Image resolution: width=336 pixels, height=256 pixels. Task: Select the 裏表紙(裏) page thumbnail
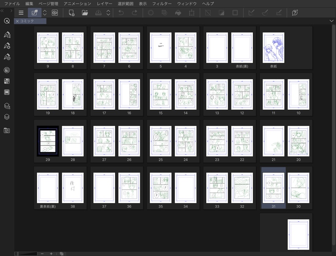pyautogui.click(x=48, y=188)
